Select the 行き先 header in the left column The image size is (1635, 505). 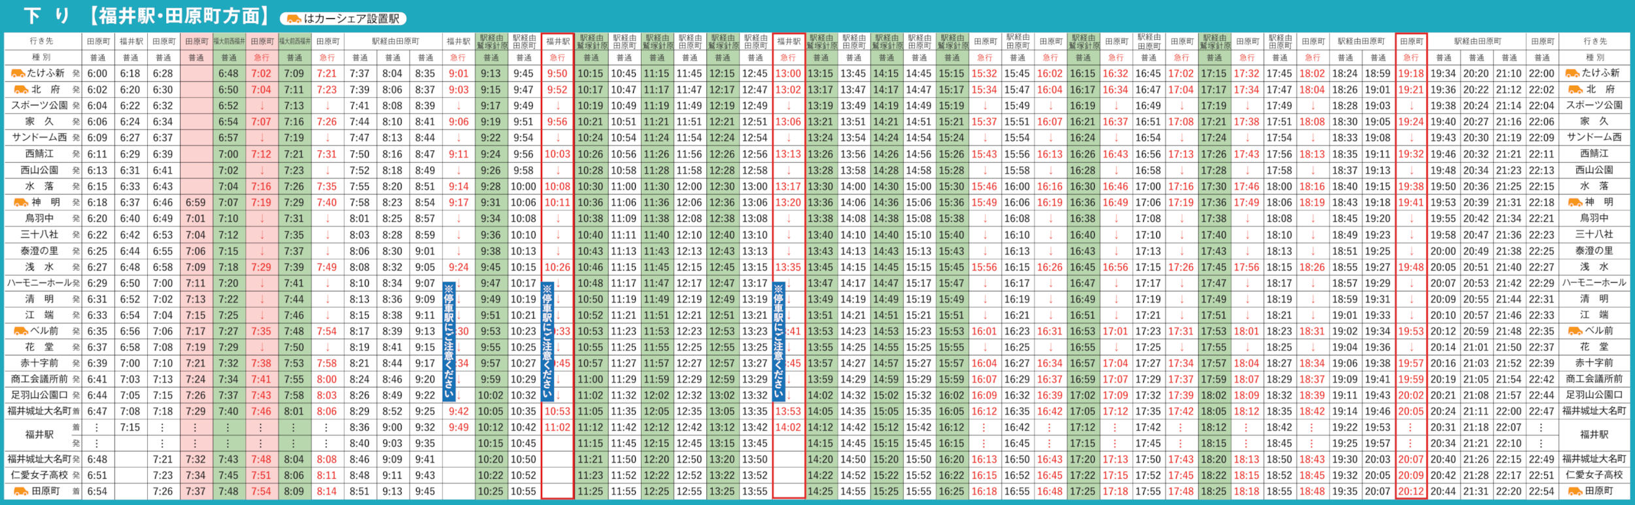[x=41, y=41]
